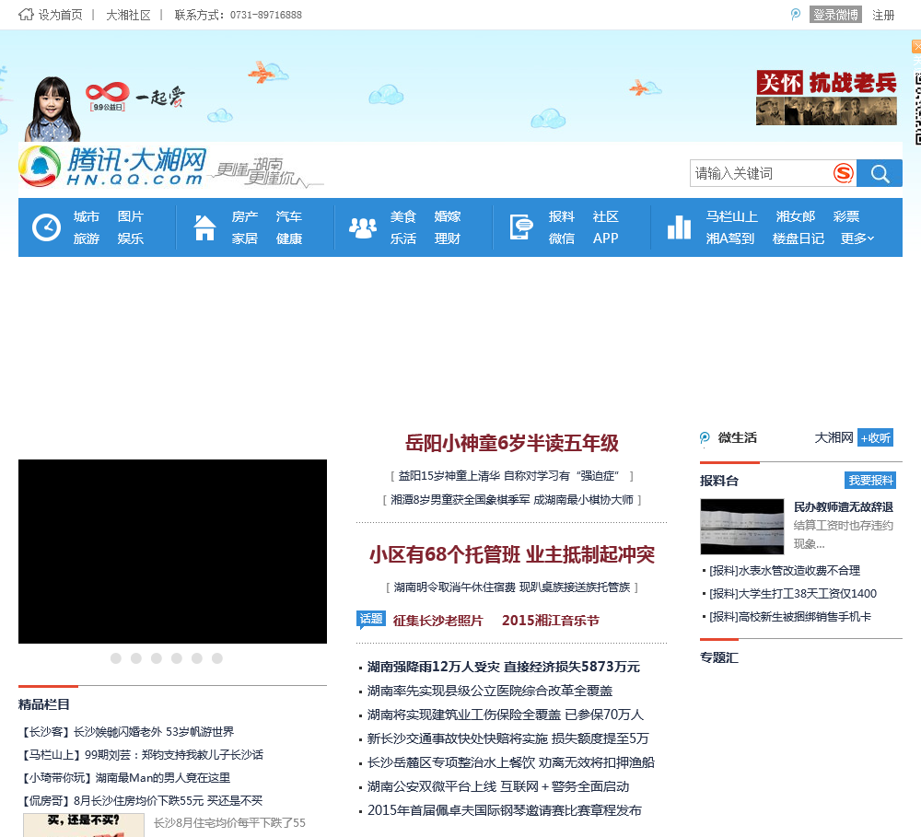921x837 pixels.
Task: Click the 买,还是不买? thumbnail image
Action: pyautogui.click(x=84, y=825)
